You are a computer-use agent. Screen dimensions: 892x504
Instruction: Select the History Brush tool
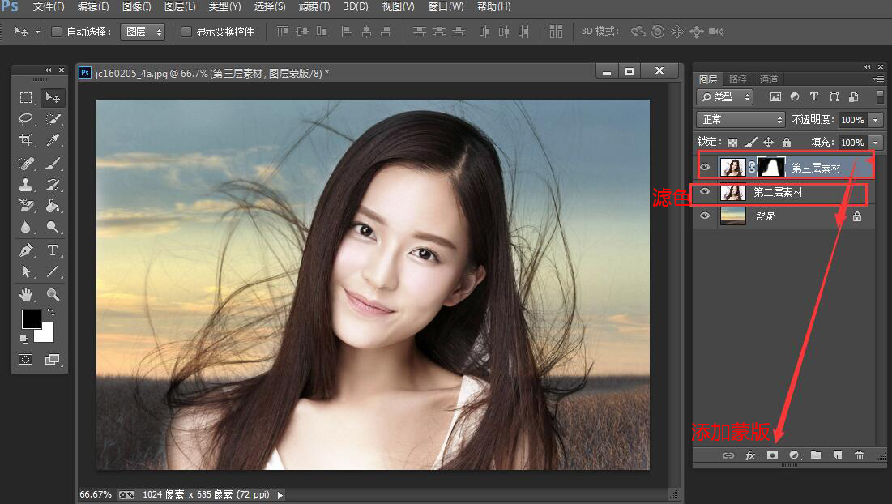pyautogui.click(x=53, y=184)
